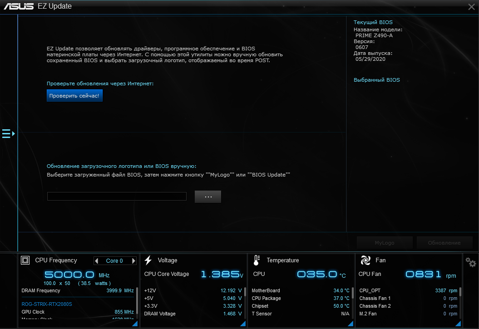Expand the Fan panel corner triangle
479x329 pixels.
click(458, 324)
